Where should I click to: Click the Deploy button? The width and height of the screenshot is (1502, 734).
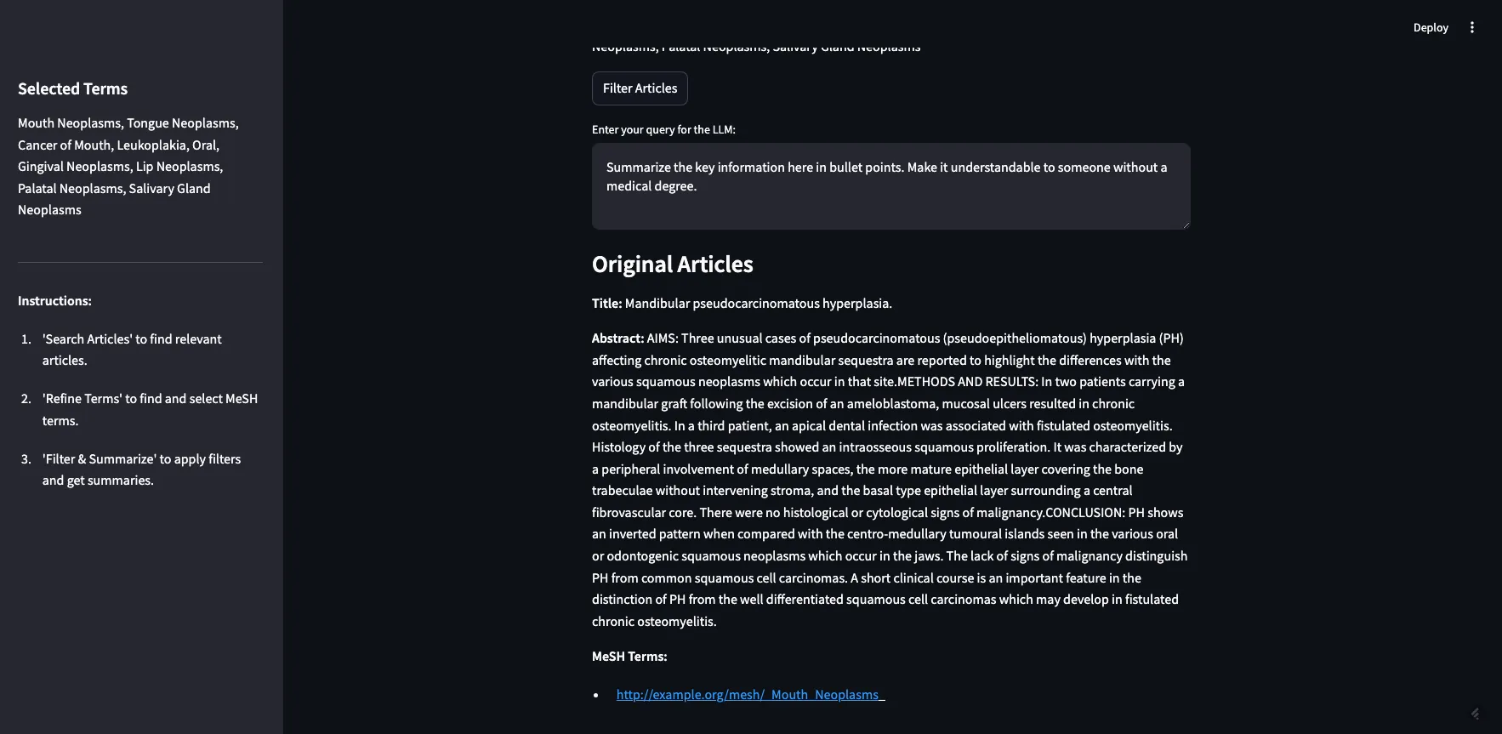coord(1431,27)
